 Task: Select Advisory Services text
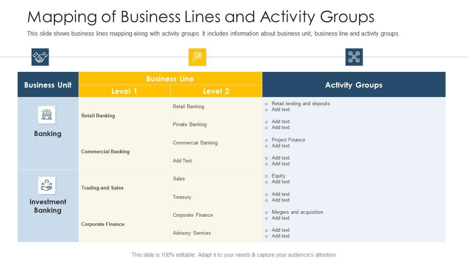point(192,233)
